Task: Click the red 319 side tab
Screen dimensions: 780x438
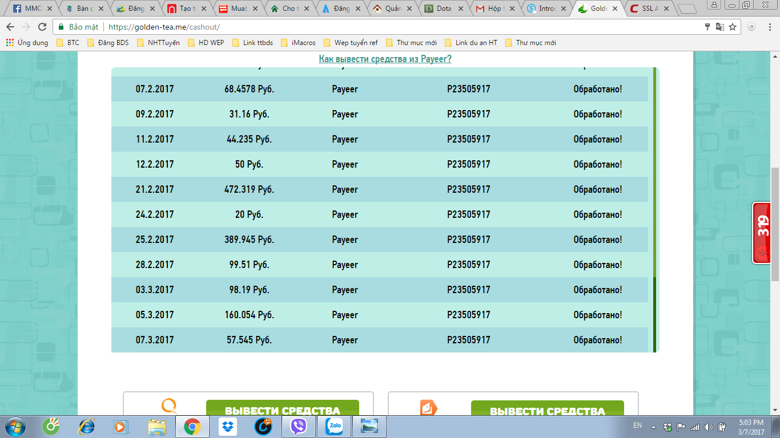Action: 761,233
